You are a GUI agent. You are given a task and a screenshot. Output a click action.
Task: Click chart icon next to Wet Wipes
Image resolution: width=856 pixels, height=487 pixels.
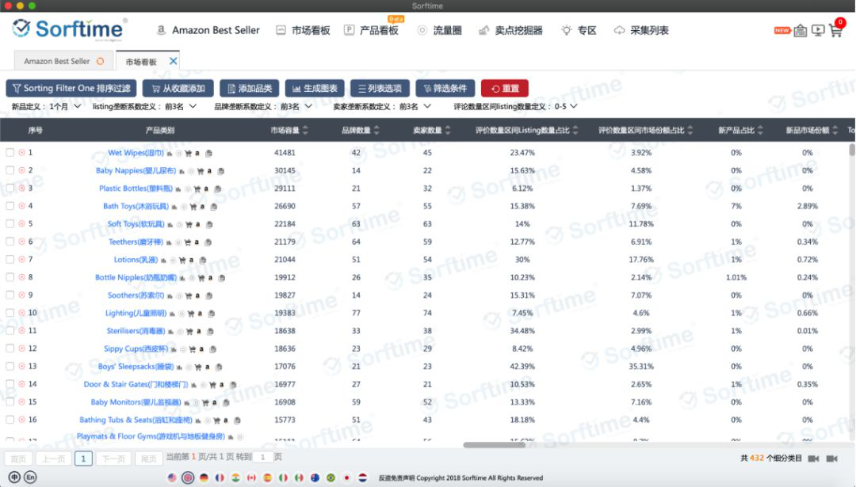pyautogui.click(x=170, y=154)
